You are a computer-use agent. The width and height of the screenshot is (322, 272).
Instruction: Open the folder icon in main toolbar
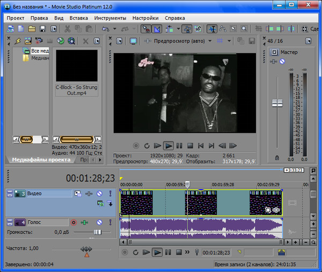(x=31, y=28)
